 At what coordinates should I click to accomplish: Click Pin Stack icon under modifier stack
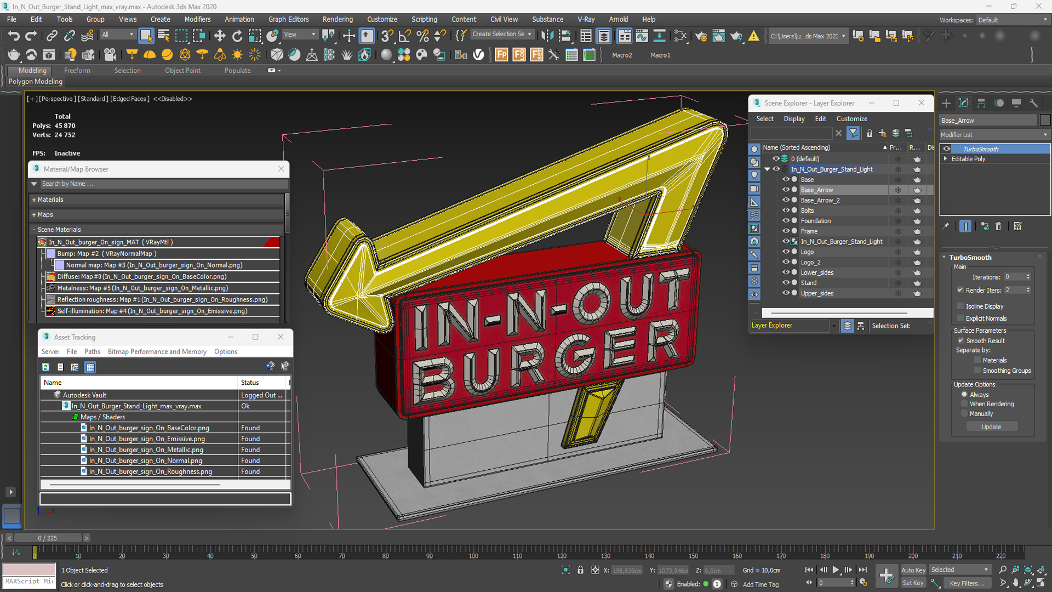tap(946, 226)
